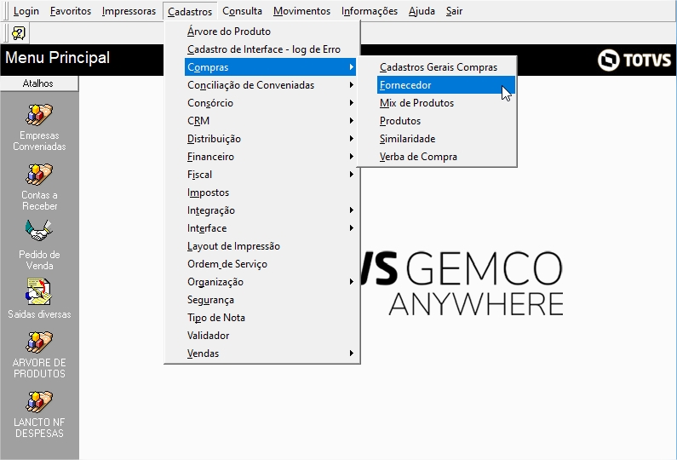Expand the Organização submenu
Image resolution: width=677 pixels, height=460 pixels.
(x=270, y=282)
